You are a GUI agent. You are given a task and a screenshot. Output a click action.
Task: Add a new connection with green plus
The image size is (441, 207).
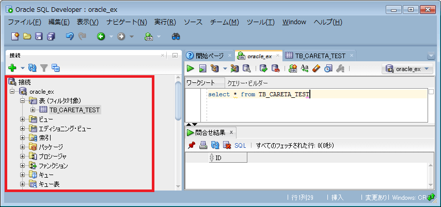[12, 67]
